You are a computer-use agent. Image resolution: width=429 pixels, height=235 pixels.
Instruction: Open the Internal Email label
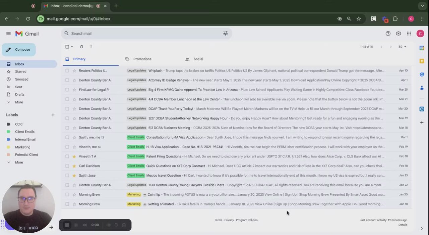coord(25,139)
